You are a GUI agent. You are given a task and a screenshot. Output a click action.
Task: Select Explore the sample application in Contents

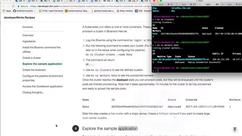pyautogui.click(x=42, y=64)
